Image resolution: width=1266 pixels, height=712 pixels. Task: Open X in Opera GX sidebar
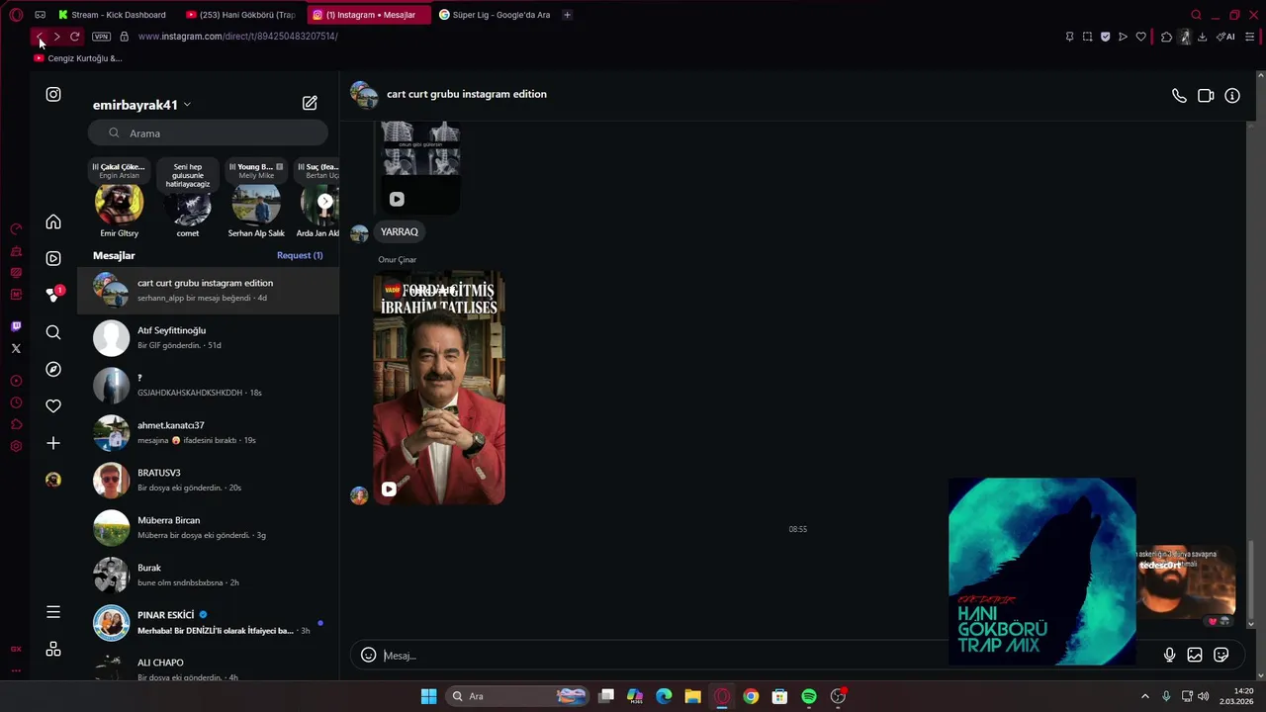[x=16, y=348]
